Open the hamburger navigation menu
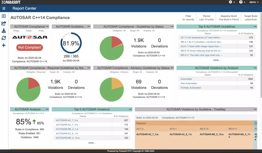This screenshot has width=262, height=153. tap(4, 8)
